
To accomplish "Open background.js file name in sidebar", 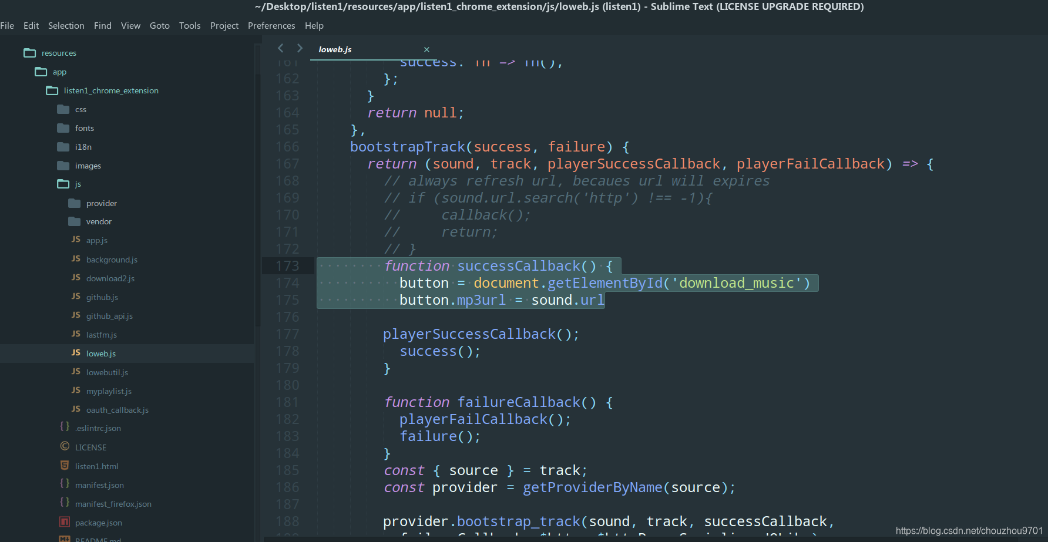I will 112,260.
